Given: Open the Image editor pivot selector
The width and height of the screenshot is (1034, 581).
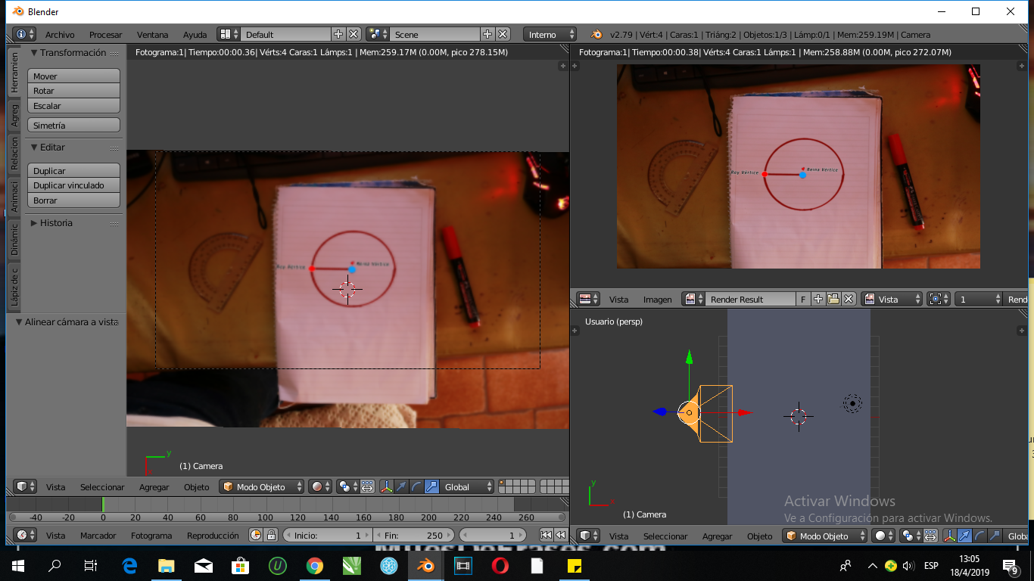Looking at the screenshot, I should [x=939, y=299].
